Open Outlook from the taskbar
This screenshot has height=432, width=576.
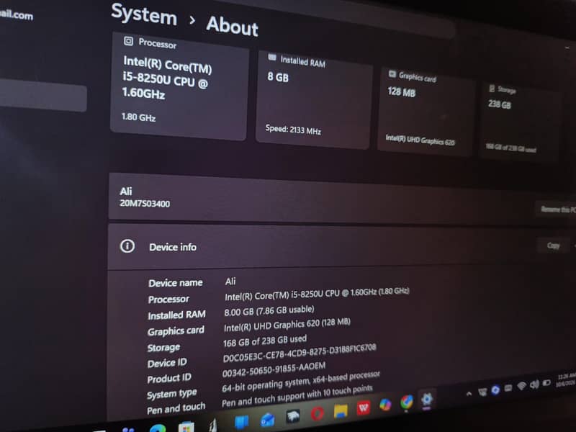[267, 420]
